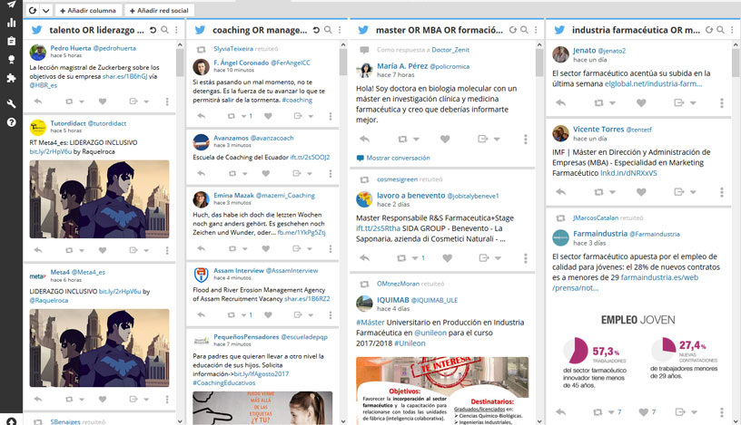Open send-to dropdown on lavoro a benevento tweet

click(498, 258)
